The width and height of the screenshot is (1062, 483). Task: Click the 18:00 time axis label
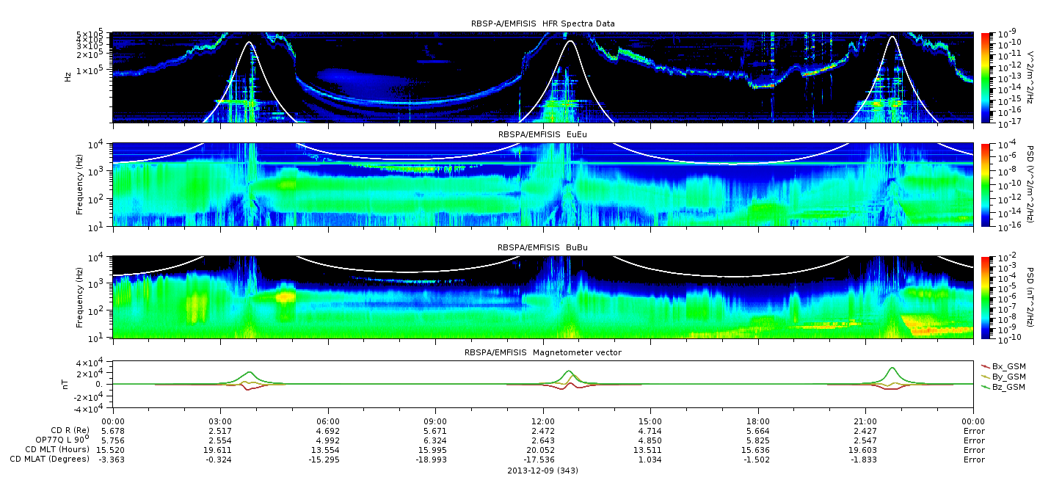pyautogui.click(x=757, y=421)
